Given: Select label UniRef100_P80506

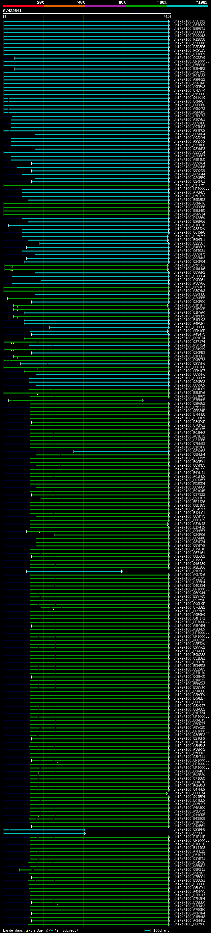Looking at the screenshot, I should [x=189, y=924].
